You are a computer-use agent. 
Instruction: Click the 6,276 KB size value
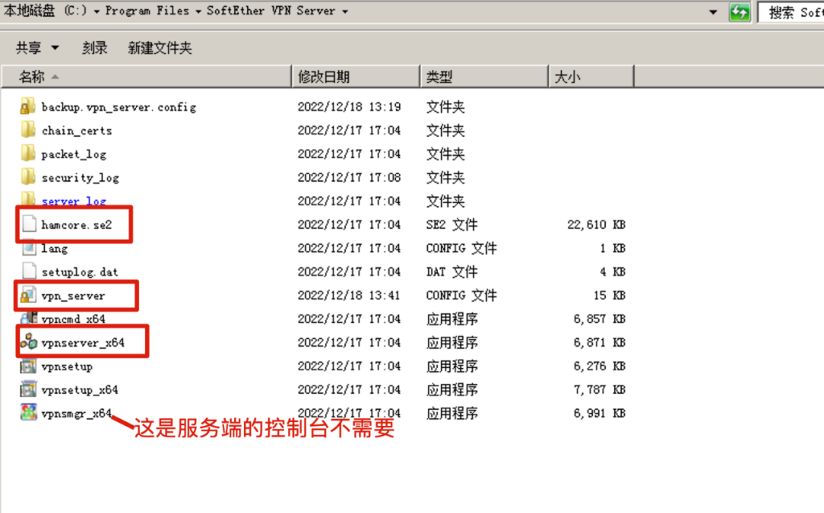tap(600, 366)
